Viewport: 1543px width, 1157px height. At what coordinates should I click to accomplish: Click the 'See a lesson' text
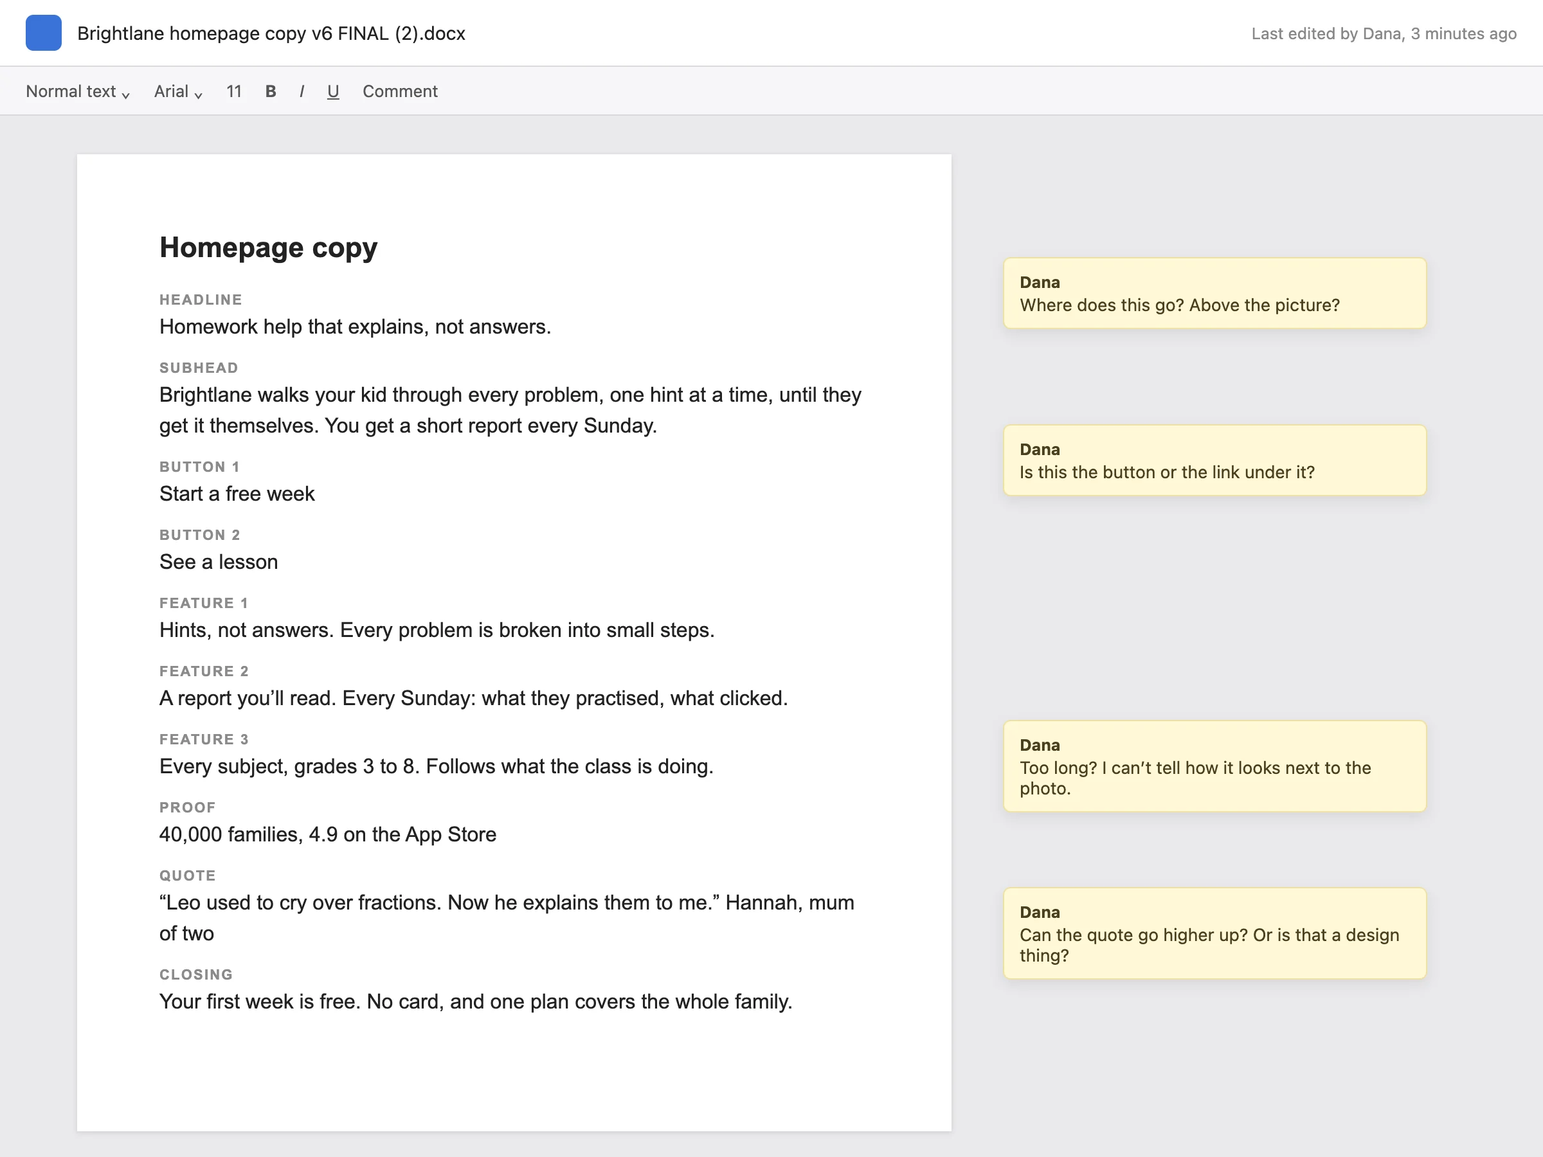(219, 562)
